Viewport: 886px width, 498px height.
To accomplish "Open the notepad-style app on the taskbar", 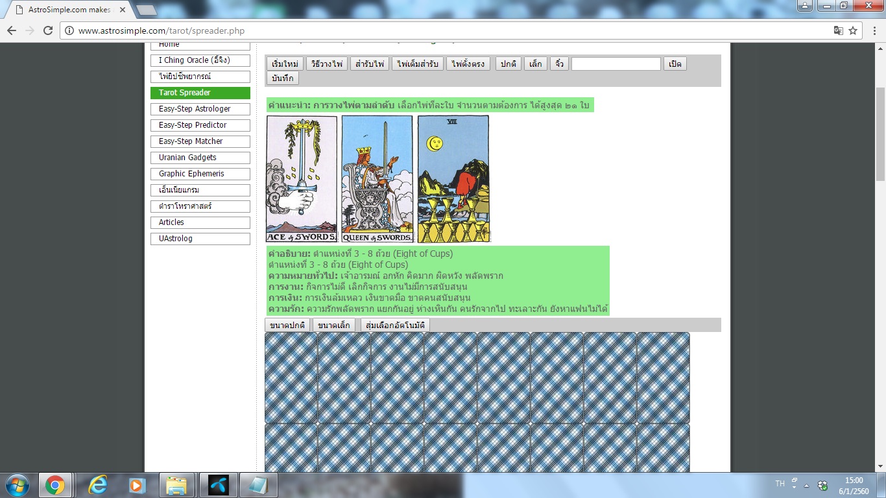I will (x=259, y=485).
